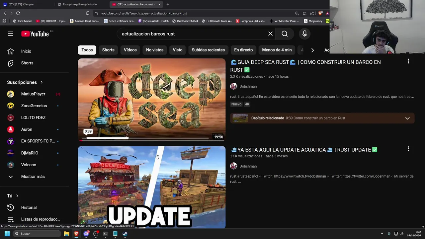Select the Todos filter chip
The height and width of the screenshot is (239, 425).
(x=87, y=50)
